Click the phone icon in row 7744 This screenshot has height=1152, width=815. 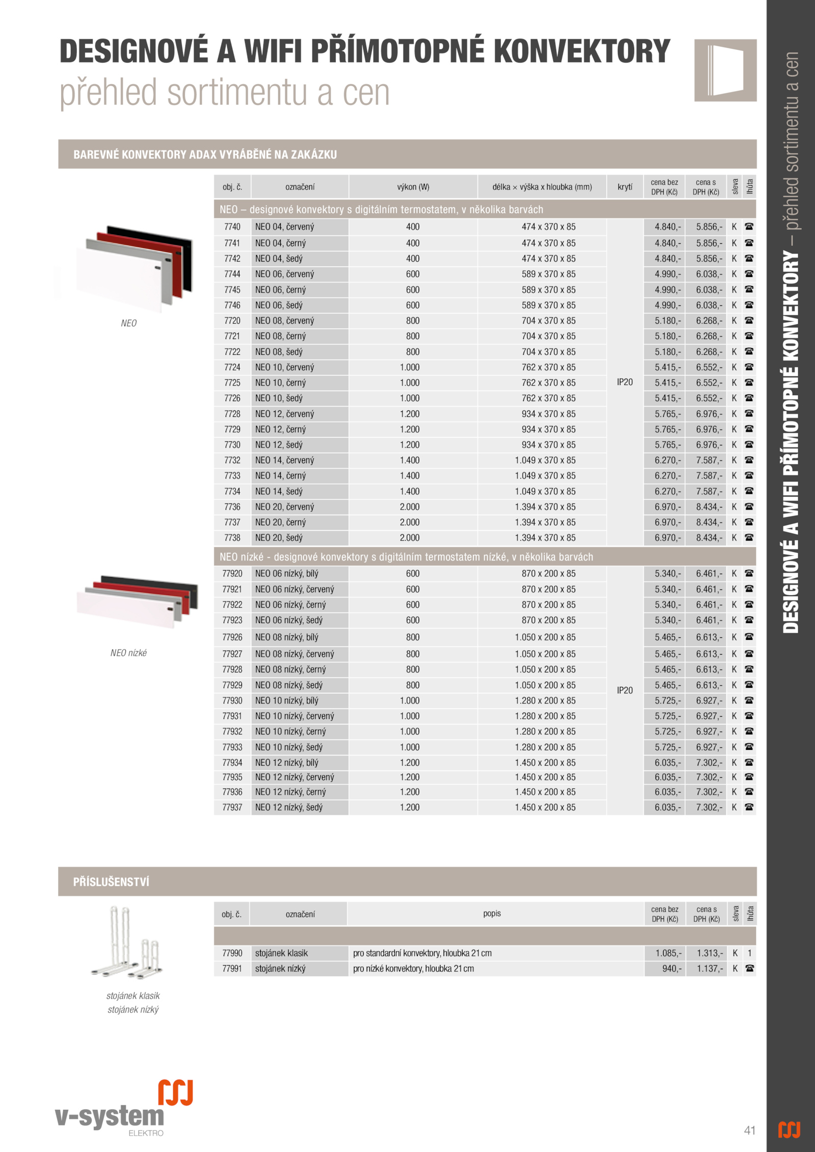coord(749,274)
